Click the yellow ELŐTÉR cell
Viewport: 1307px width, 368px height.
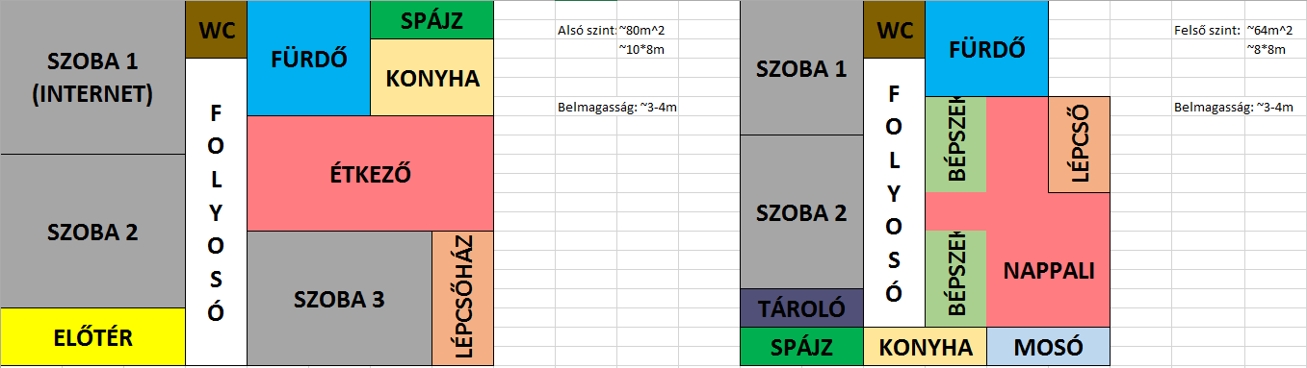coord(92,337)
